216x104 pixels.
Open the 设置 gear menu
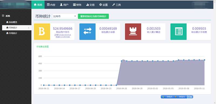(103, 5)
